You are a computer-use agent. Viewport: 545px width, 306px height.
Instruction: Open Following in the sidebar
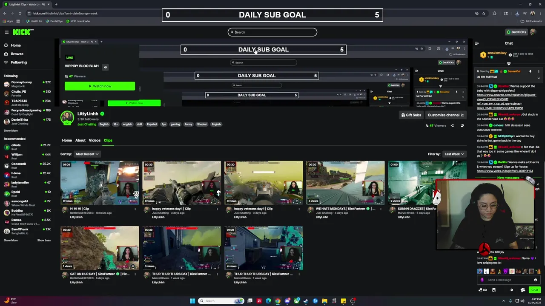[15, 62]
